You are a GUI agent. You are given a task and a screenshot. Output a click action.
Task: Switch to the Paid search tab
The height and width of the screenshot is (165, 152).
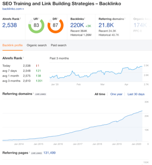59,45
